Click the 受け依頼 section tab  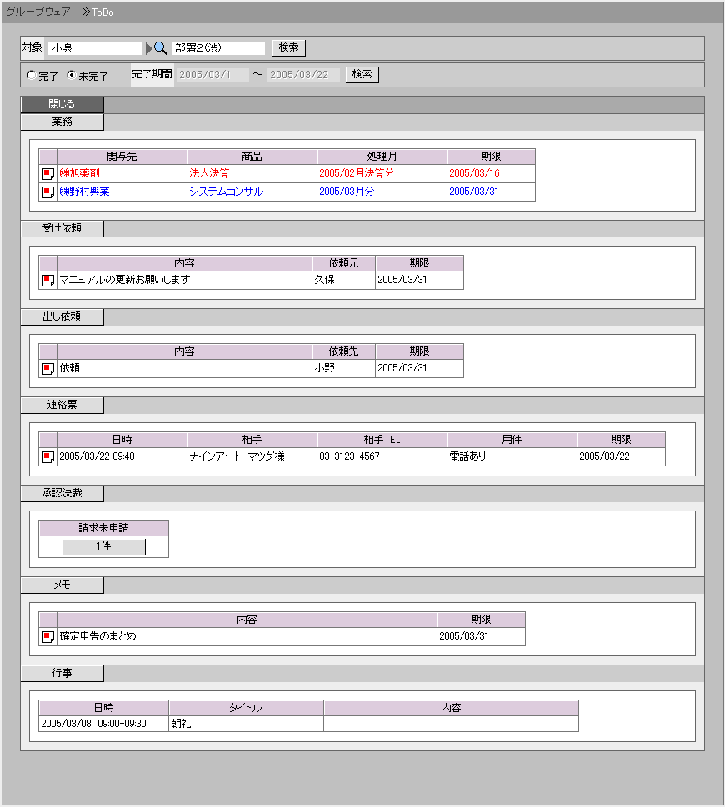pos(62,228)
